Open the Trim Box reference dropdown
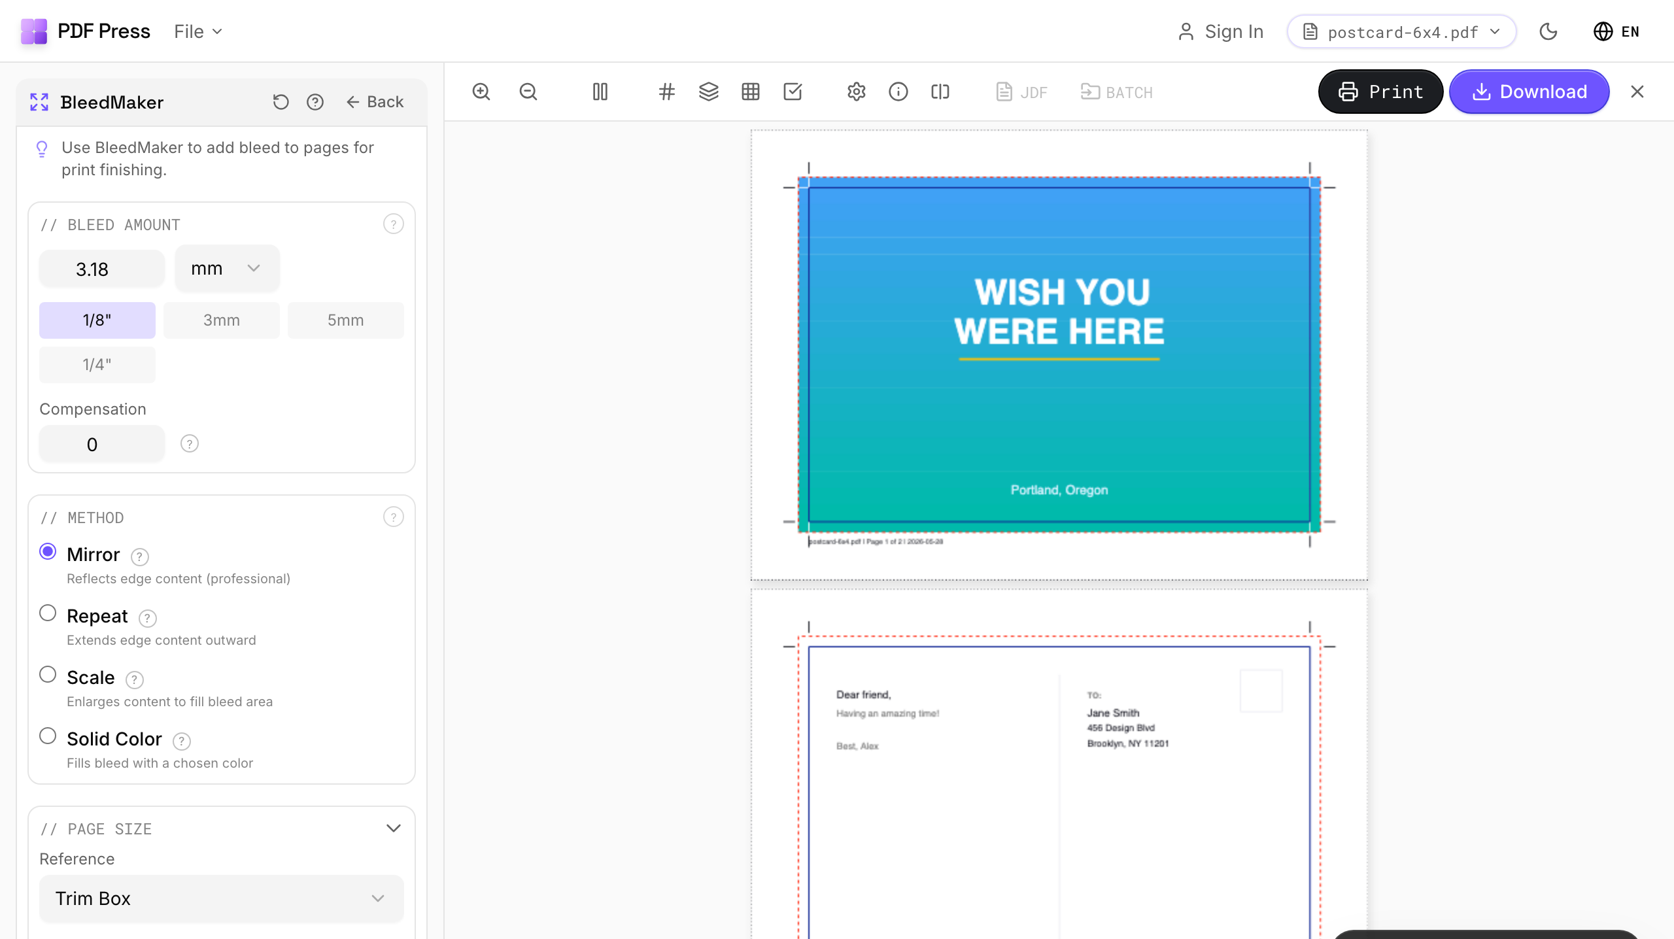 coord(222,898)
